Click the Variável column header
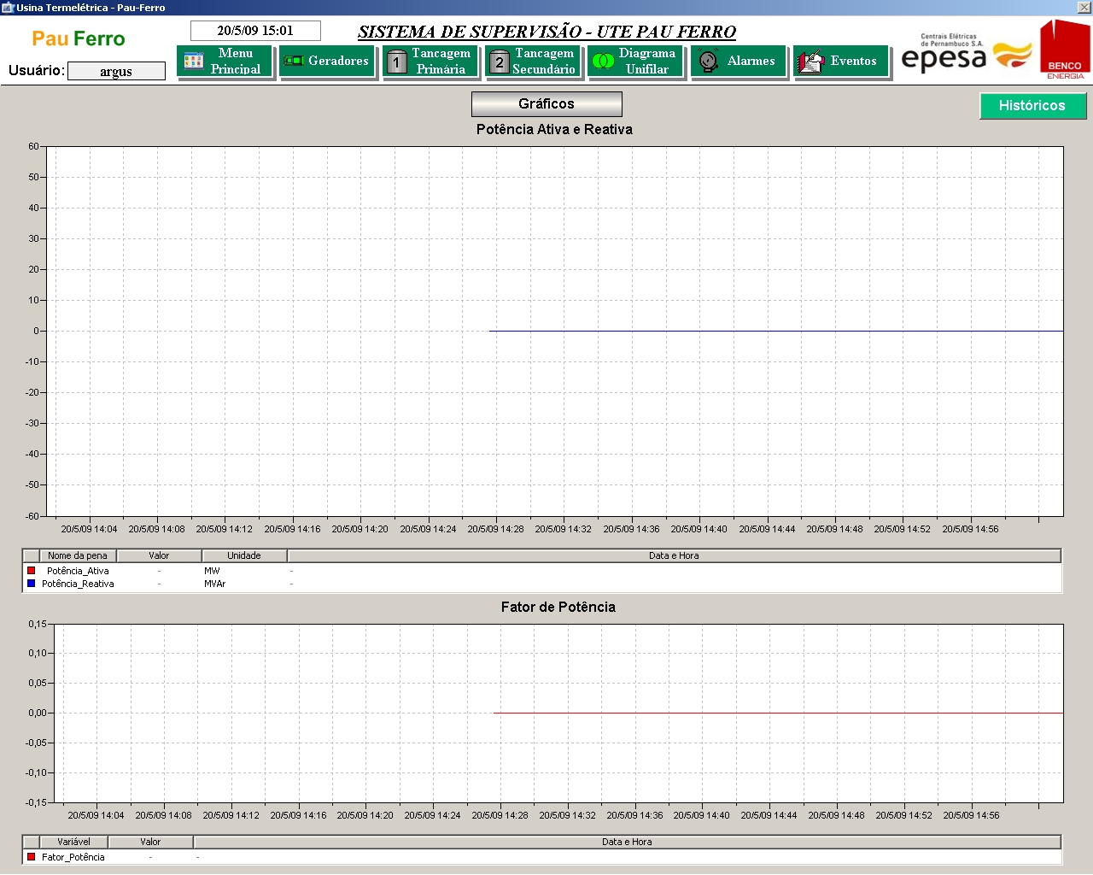Screen dimensions: 1093x875 (x=73, y=842)
